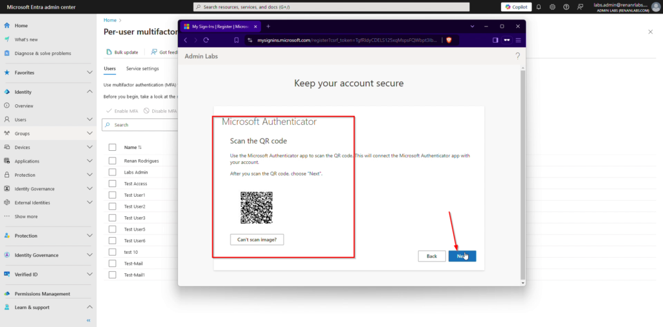This screenshot has height=327, width=663.
Task: Click the Identity section icon
Action: click(x=6, y=92)
